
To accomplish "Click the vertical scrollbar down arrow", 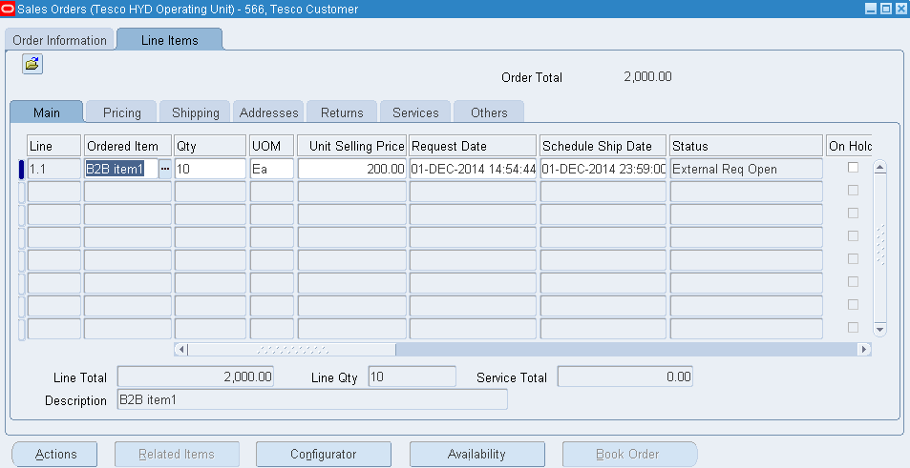I will [879, 329].
